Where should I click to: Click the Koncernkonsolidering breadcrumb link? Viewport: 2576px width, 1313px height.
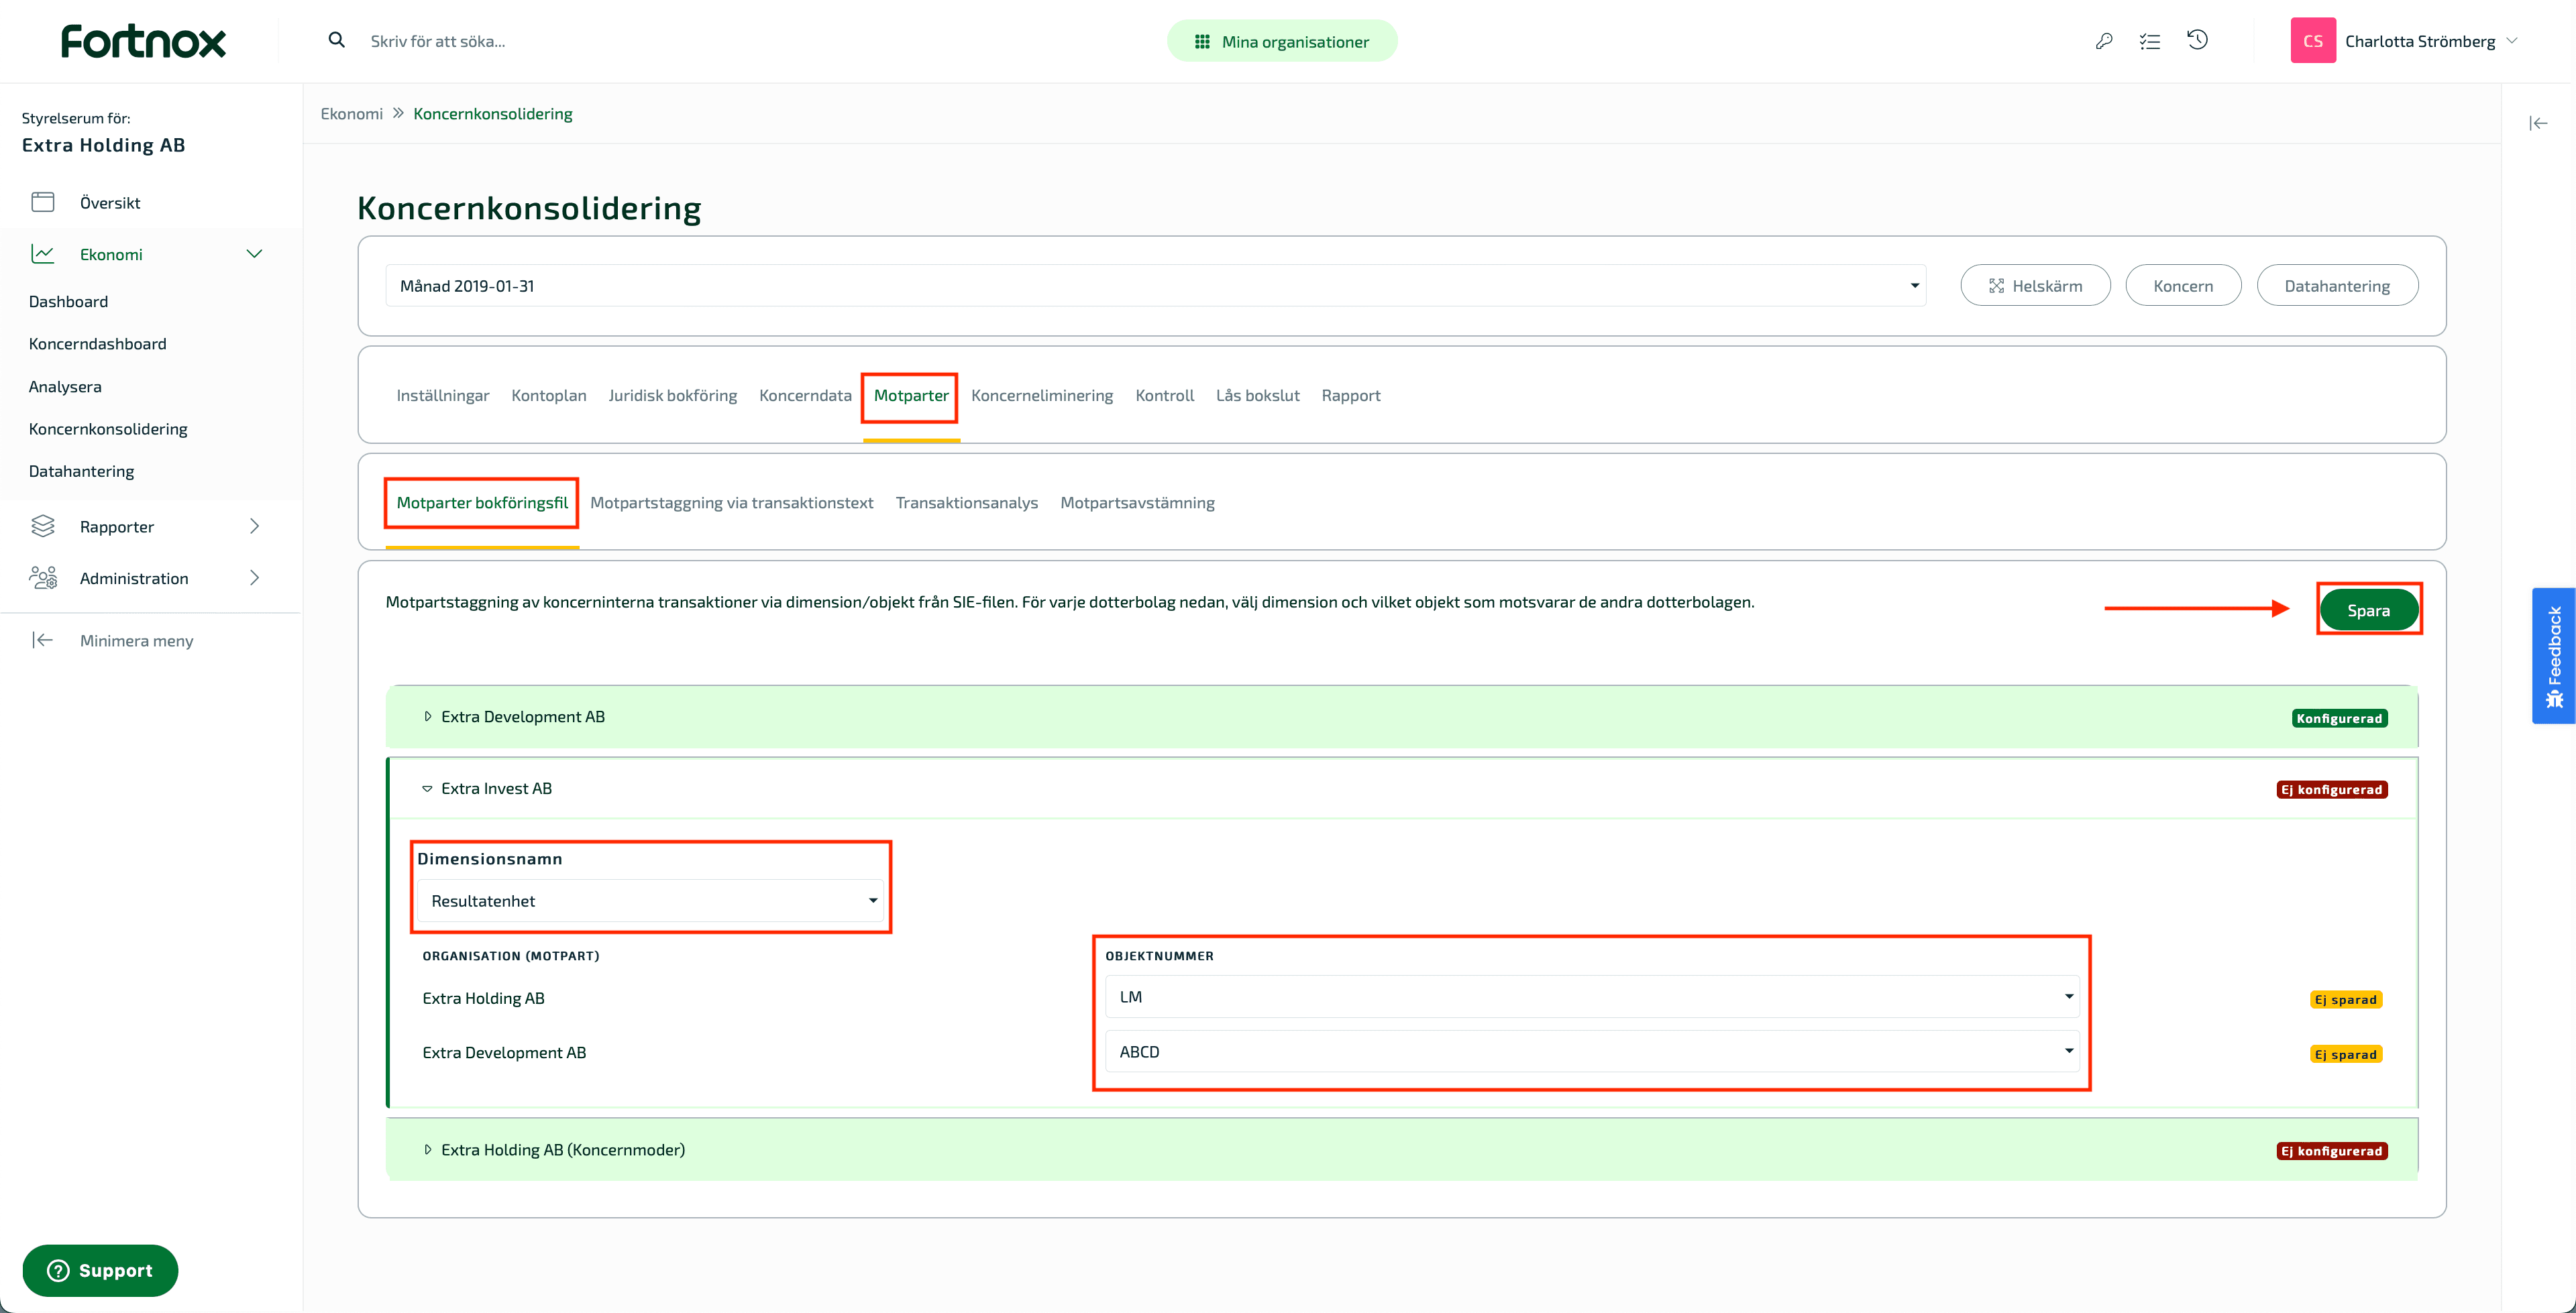coord(493,113)
